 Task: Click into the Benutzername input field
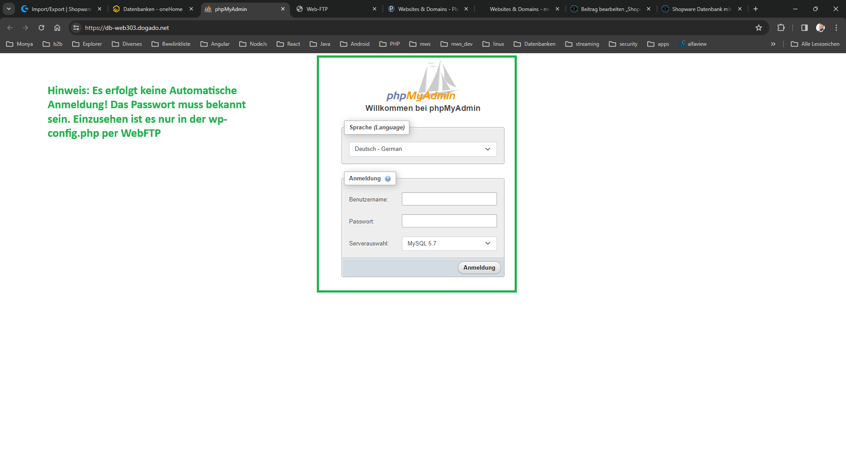click(x=449, y=199)
